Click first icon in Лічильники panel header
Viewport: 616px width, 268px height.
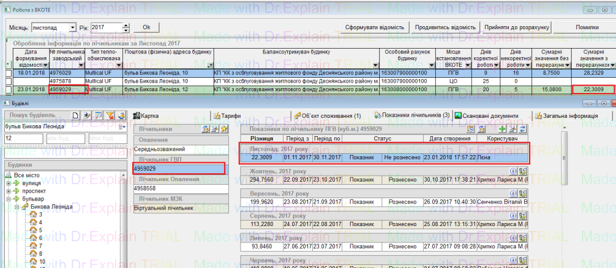(x=206, y=129)
